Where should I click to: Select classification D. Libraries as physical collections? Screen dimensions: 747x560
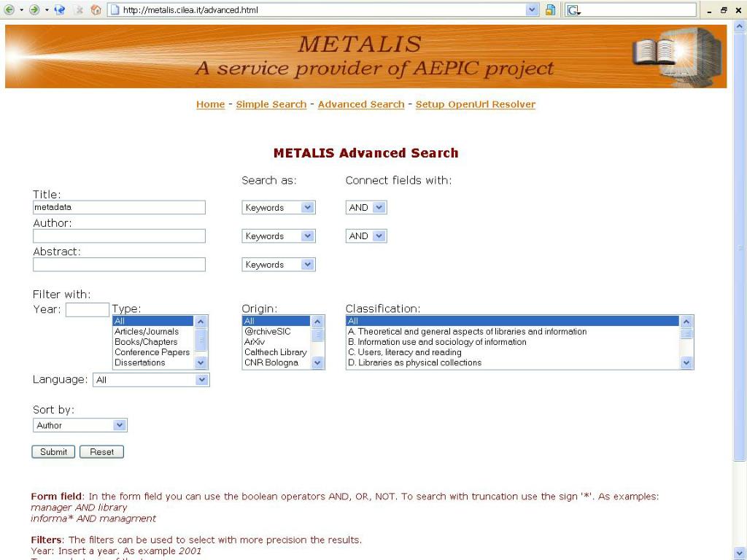pyautogui.click(x=513, y=363)
